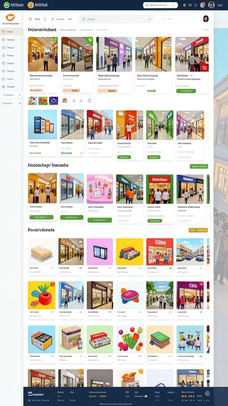Viewport: 228px width, 406px height.
Task: Click green button on the fifth top card
Action: (x=186, y=91)
